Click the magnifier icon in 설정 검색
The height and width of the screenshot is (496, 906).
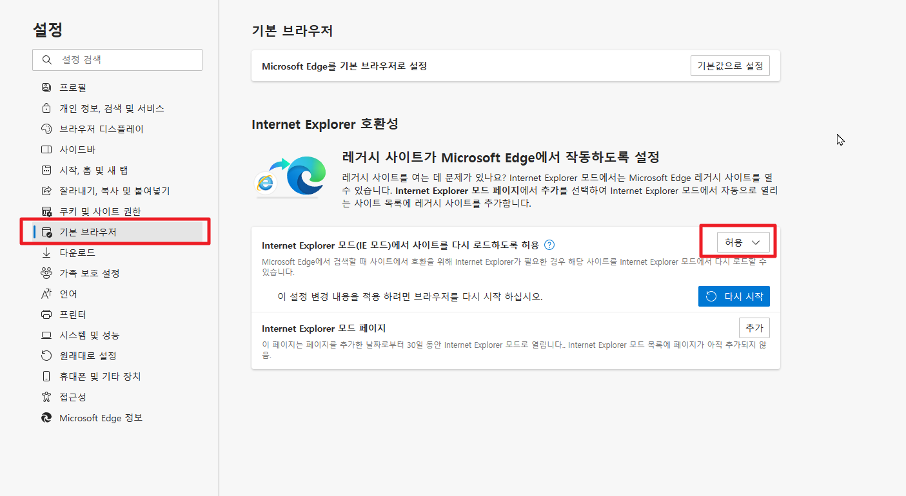(46, 60)
